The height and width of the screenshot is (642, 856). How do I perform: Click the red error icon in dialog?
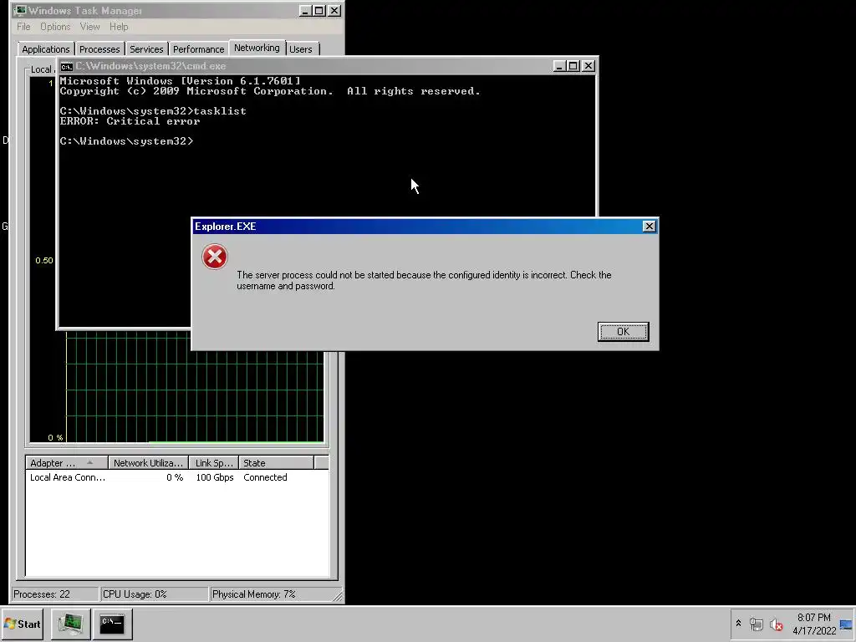point(215,257)
